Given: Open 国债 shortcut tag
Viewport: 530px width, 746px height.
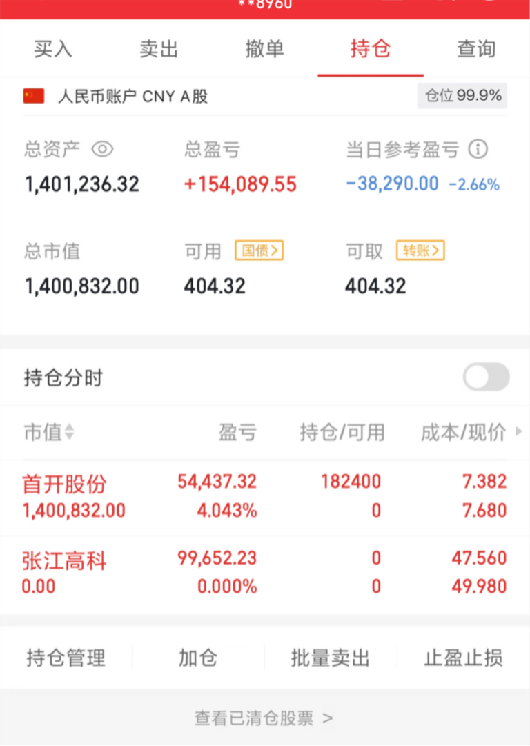Looking at the screenshot, I should 259,251.
